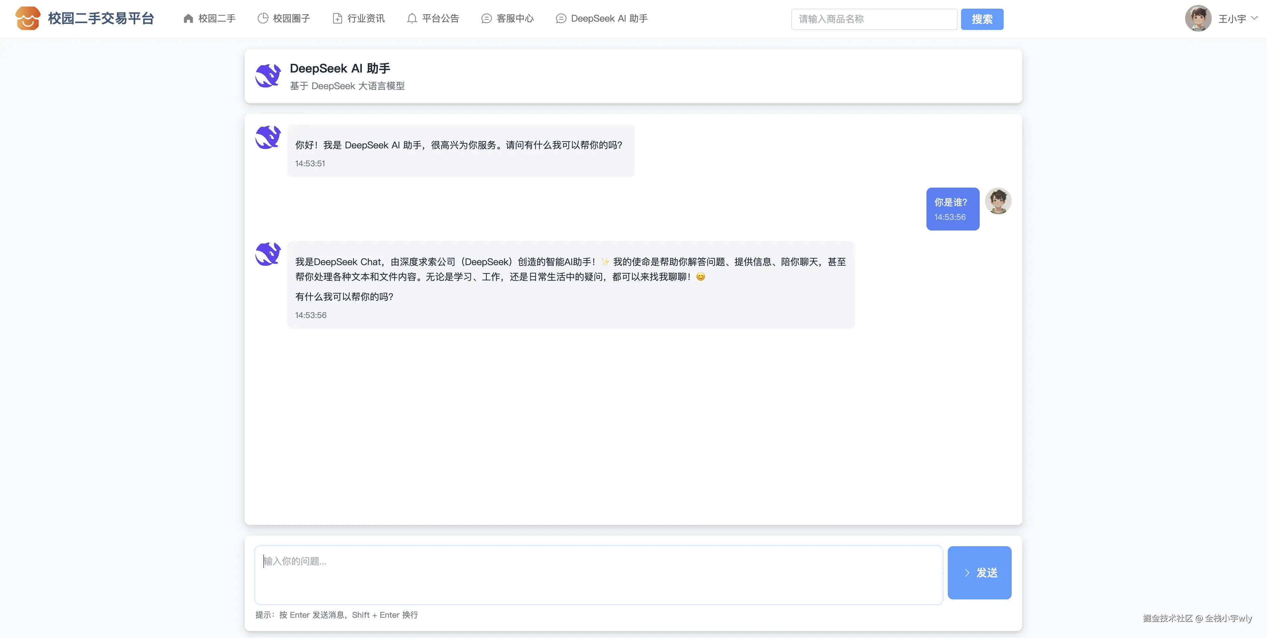Open the DeepSeek AI 助手 nav menu item

609,19
